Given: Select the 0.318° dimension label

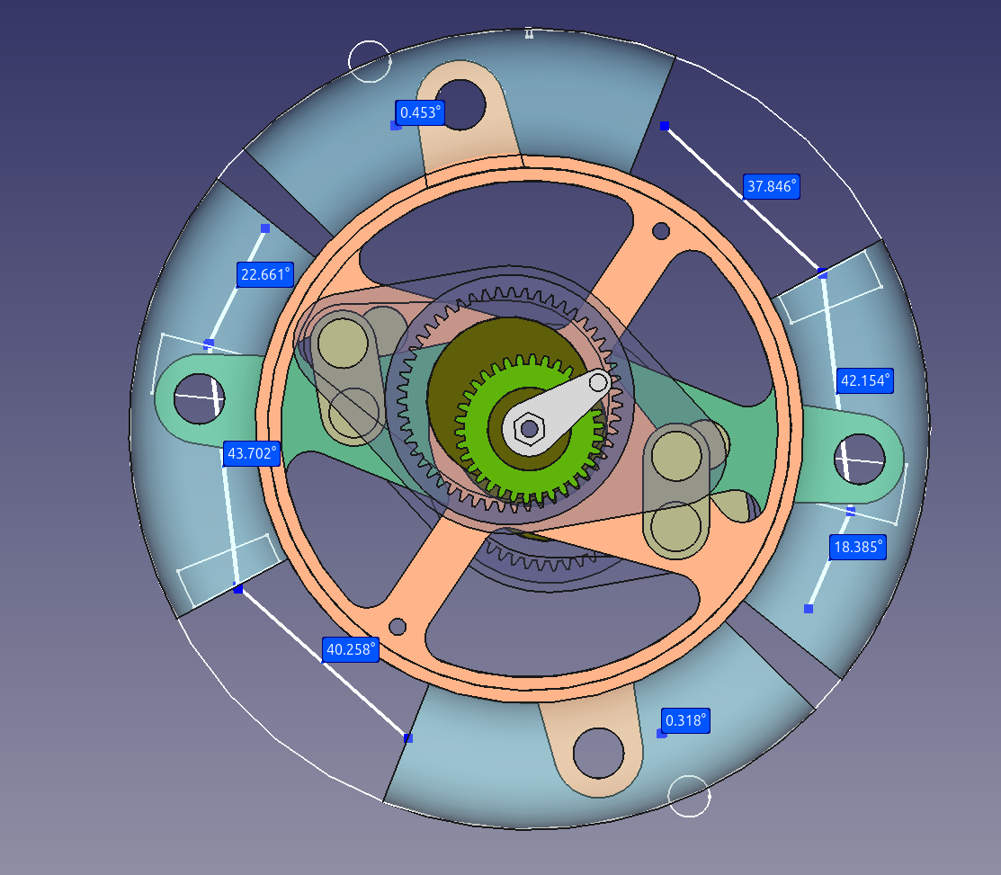Looking at the screenshot, I should [685, 720].
